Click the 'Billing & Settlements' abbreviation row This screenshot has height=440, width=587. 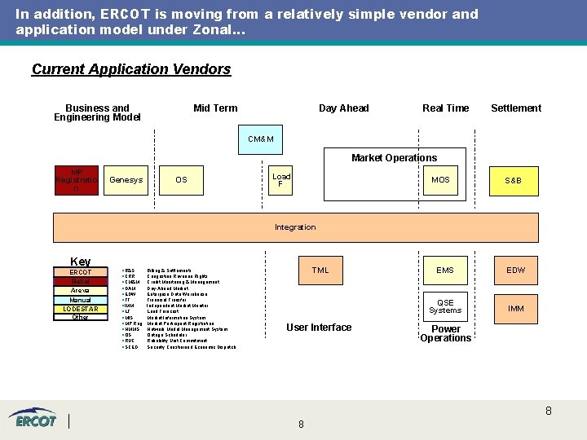tap(157, 271)
